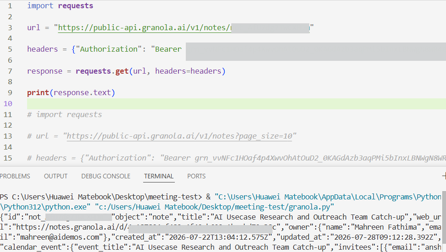Click the 'event_title' key in terminal output

click(100, 247)
